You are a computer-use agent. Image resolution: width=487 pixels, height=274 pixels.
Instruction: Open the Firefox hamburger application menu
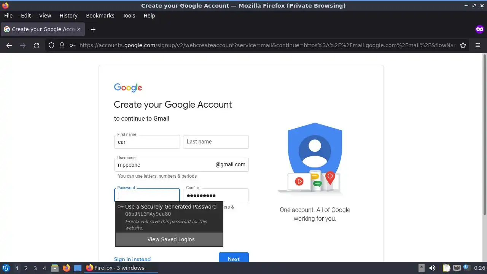tap(478, 45)
